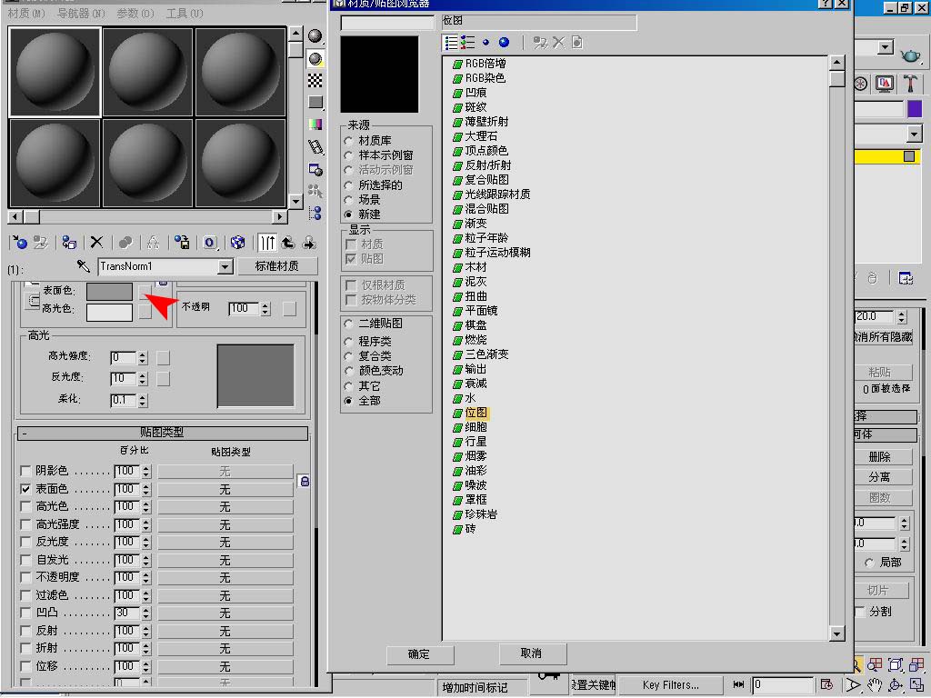The image size is (931, 698).
Task: Click the Show Map in Viewport cube icon
Action: tap(237, 243)
